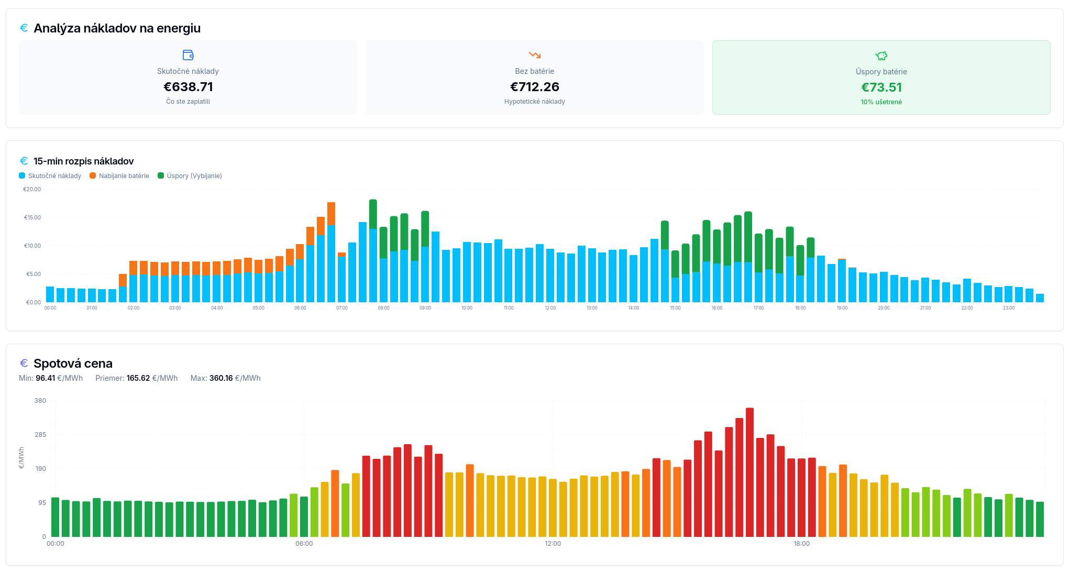Click the green piggy bank savings icon
The height and width of the screenshot is (572, 1070).
click(x=881, y=56)
